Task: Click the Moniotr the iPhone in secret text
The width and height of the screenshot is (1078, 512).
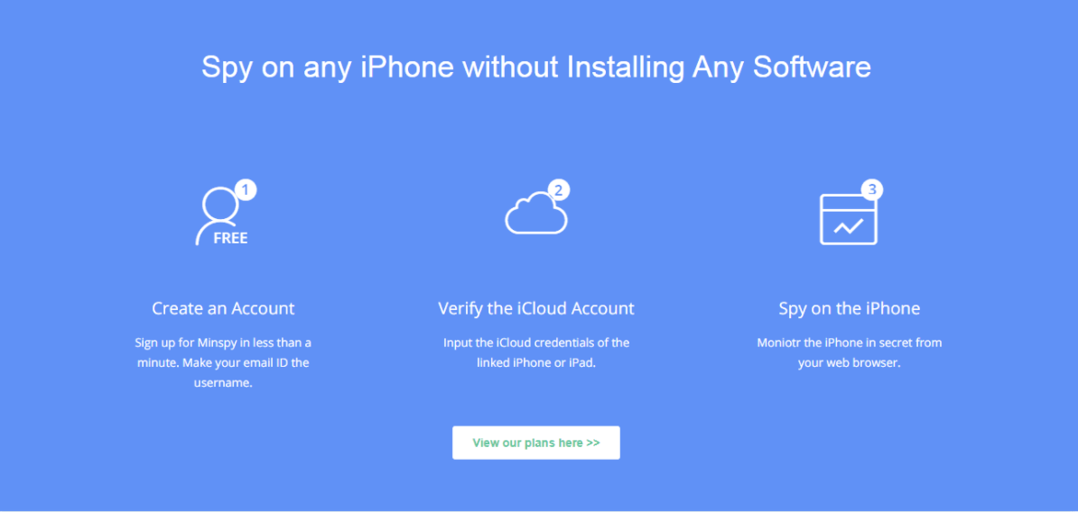Action: pyautogui.click(x=849, y=352)
